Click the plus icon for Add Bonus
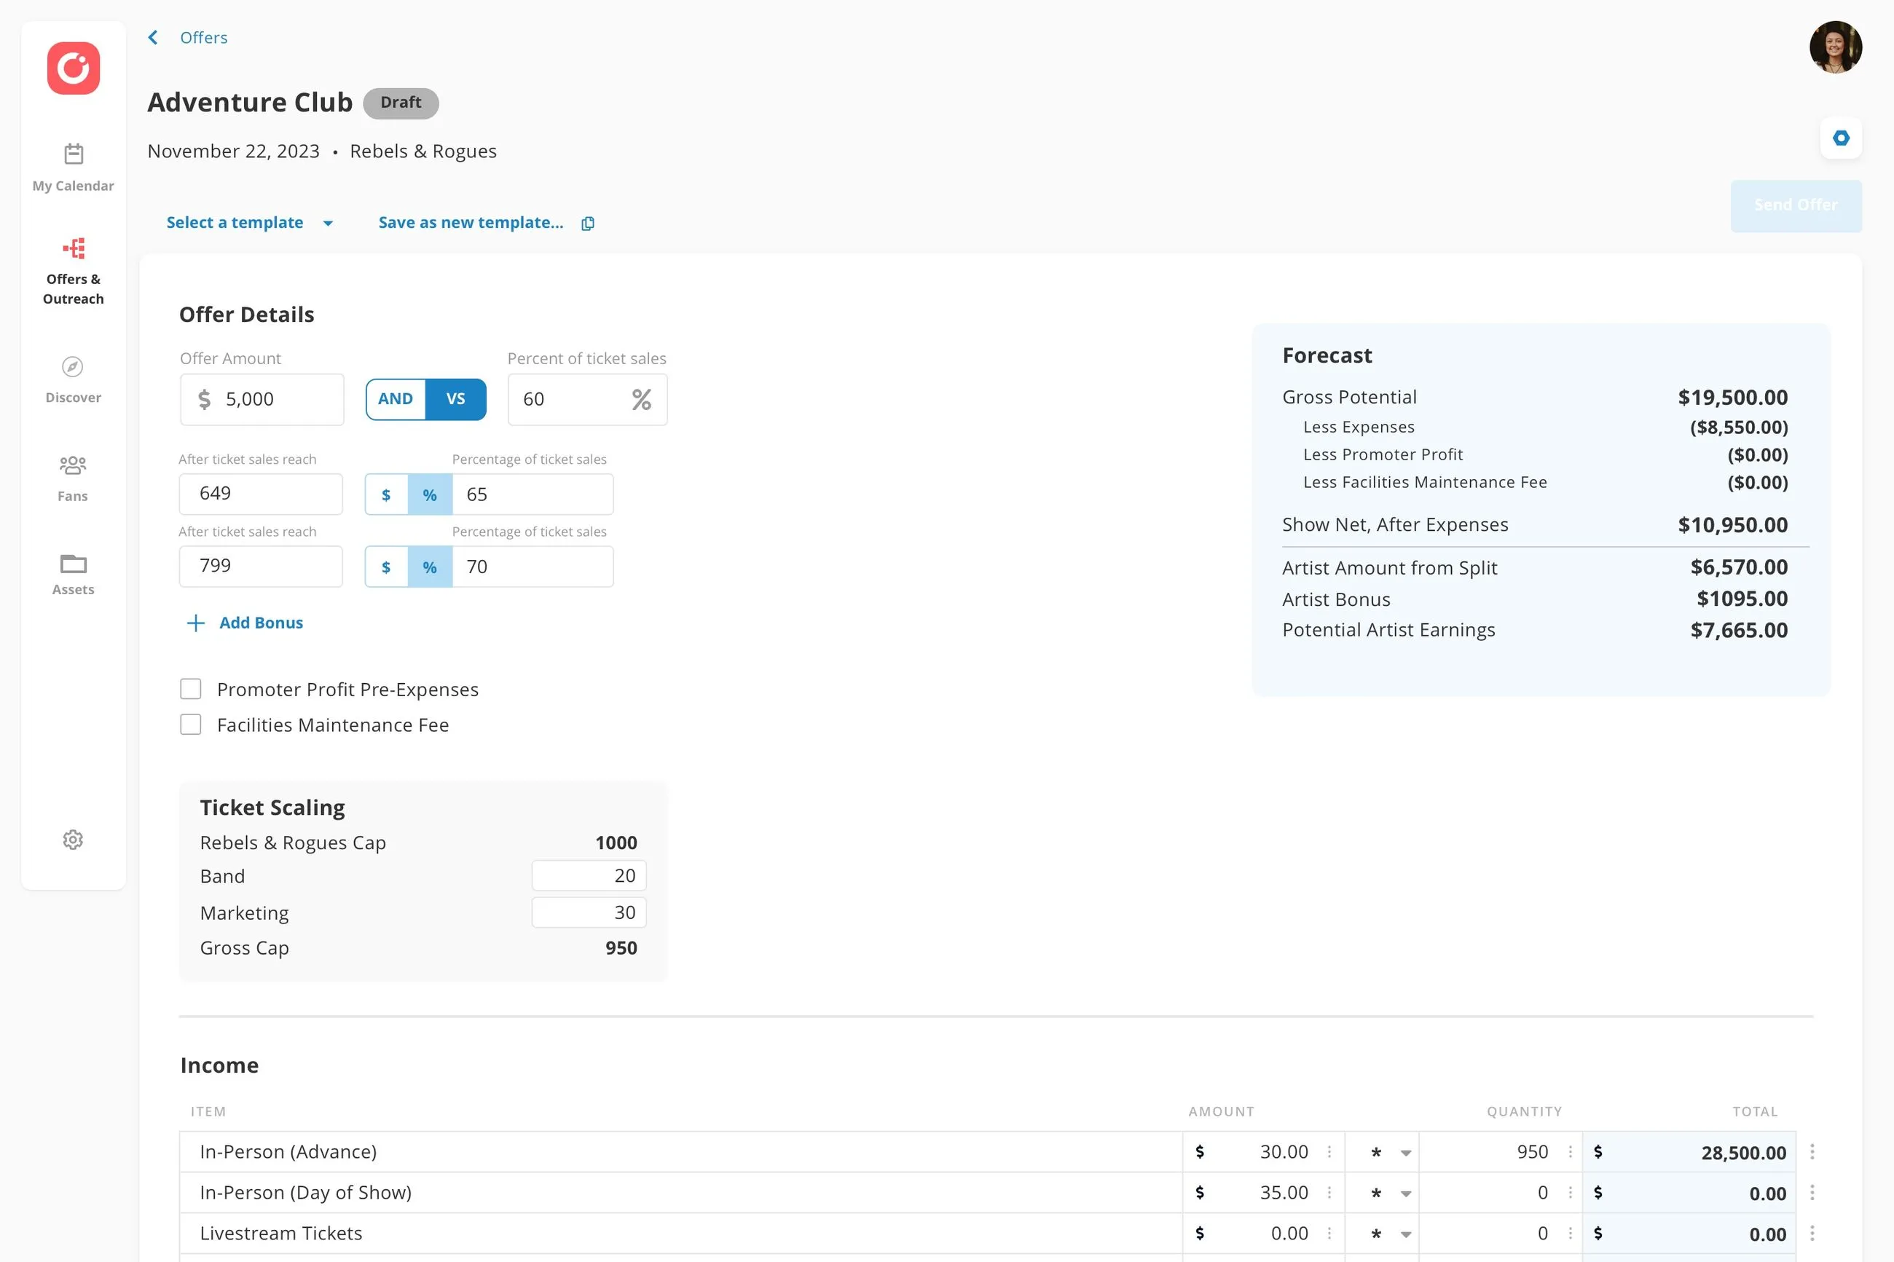This screenshot has height=1262, width=1894. coord(196,623)
